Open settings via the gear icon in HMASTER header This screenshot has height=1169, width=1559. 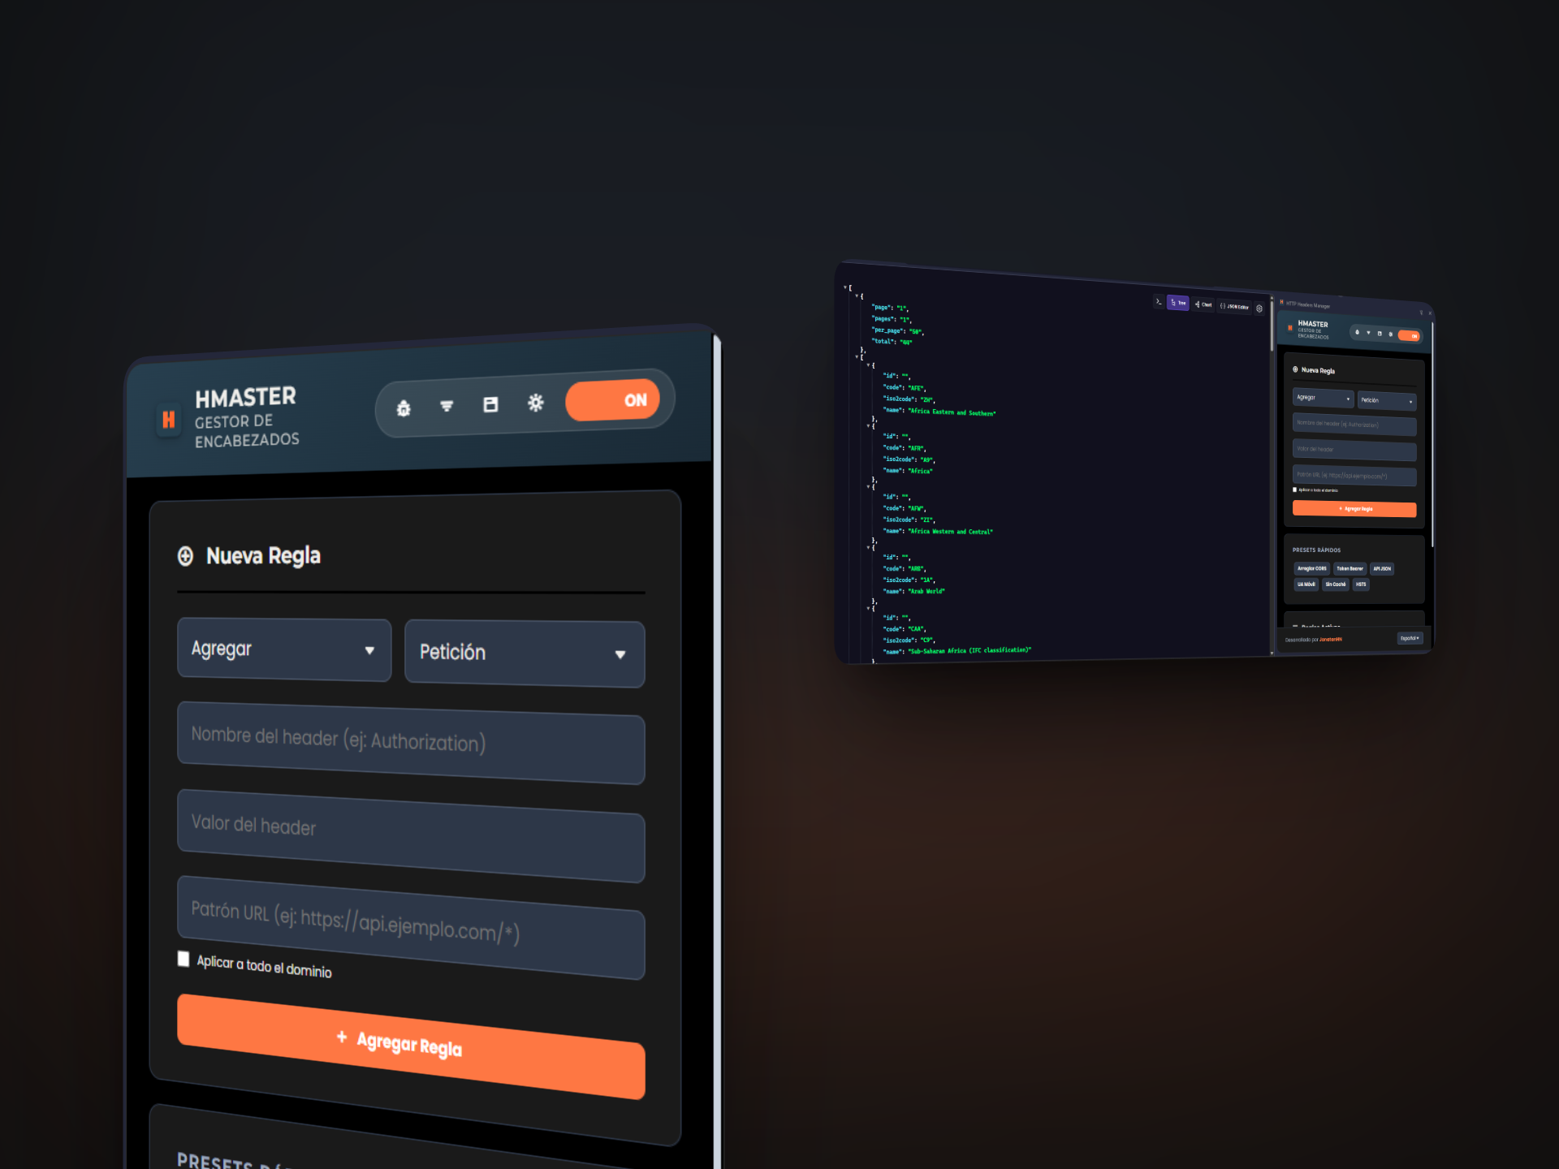(536, 403)
